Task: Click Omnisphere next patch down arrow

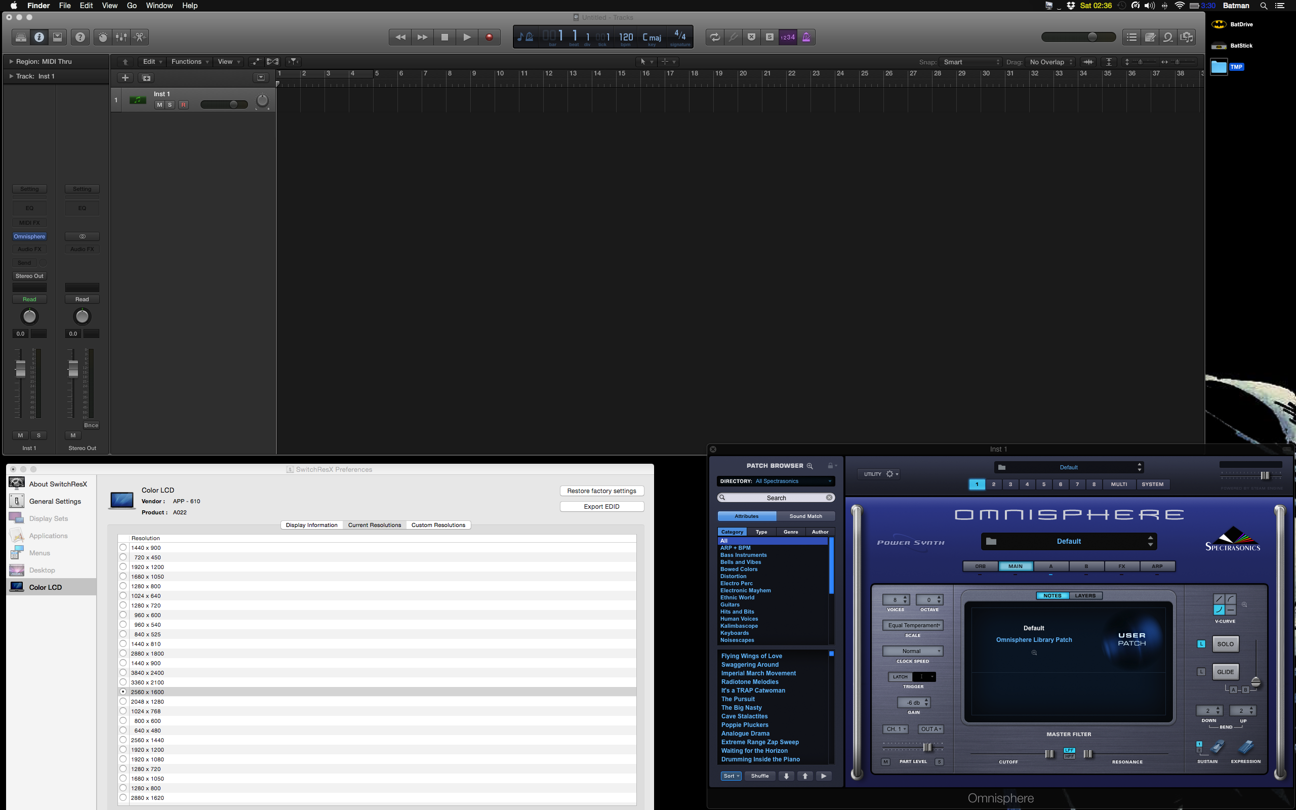Action: [x=786, y=776]
